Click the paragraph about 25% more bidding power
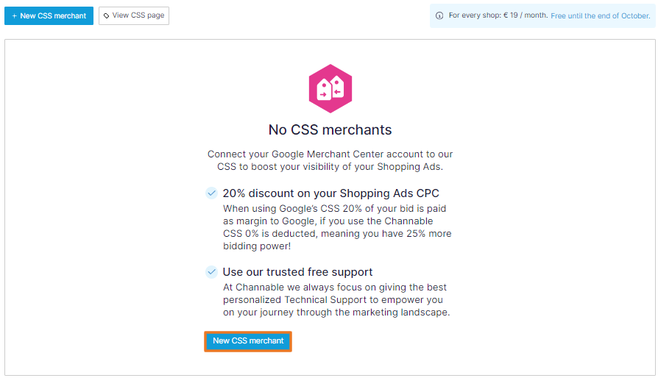The width and height of the screenshot is (658, 378). (x=337, y=227)
